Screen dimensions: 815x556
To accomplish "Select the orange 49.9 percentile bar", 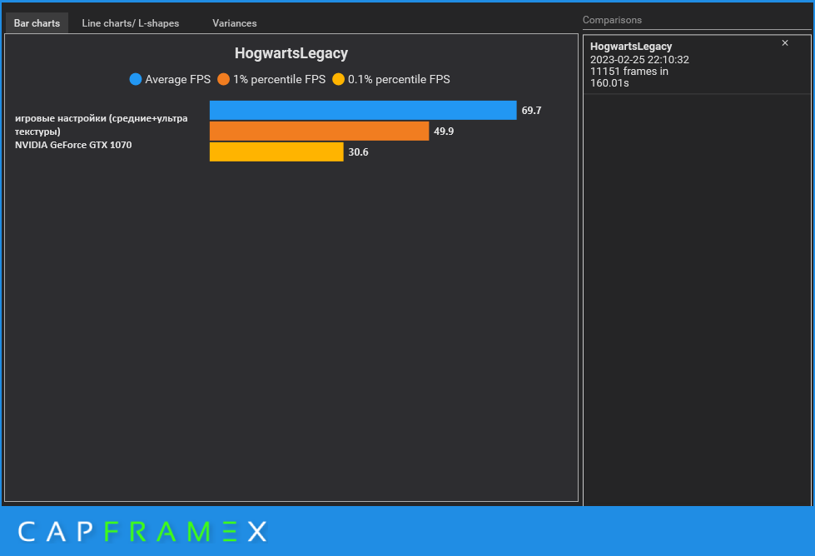I will pos(319,131).
